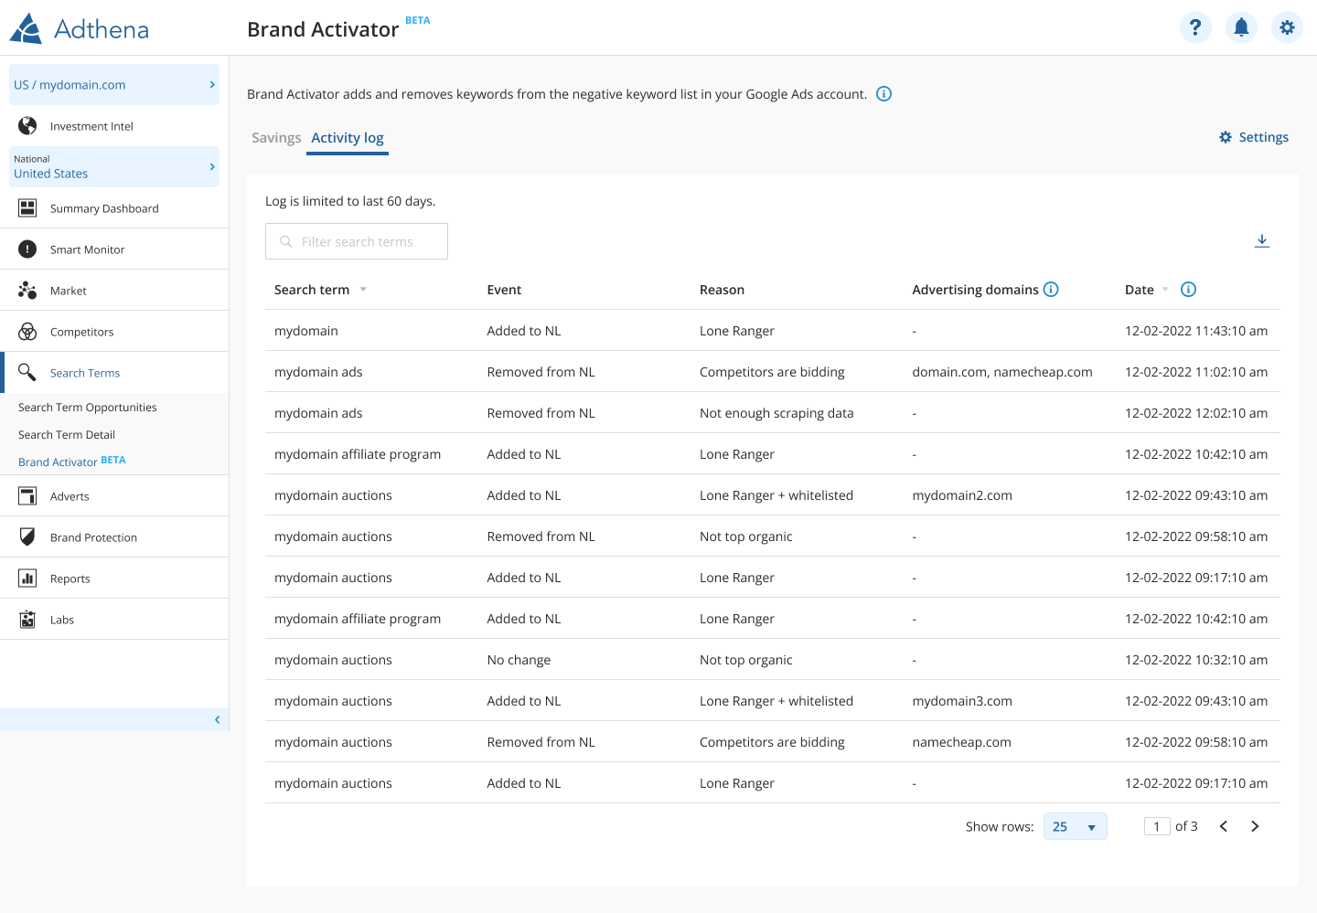The image size is (1317, 913).
Task: Download the activity log
Action: (x=1261, y=240)
